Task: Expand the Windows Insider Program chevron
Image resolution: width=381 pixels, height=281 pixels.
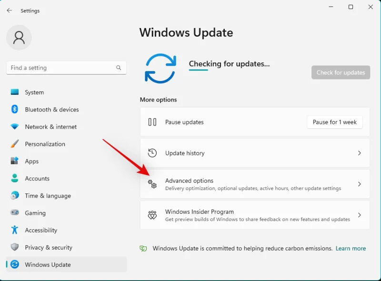Action: coord(361,215)
